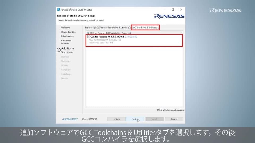Open the v202204010057 version link
The width and height of the screenshot is (255, 143).
(x=70, y=119)
